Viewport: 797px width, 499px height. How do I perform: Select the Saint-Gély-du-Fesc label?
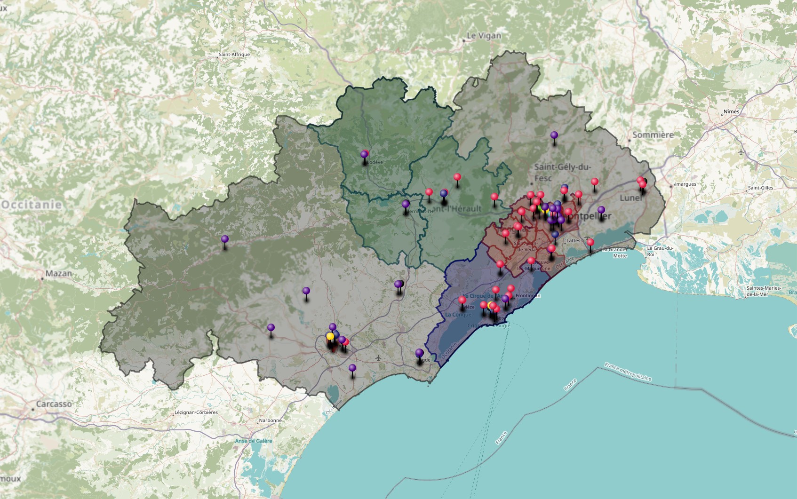562,172
